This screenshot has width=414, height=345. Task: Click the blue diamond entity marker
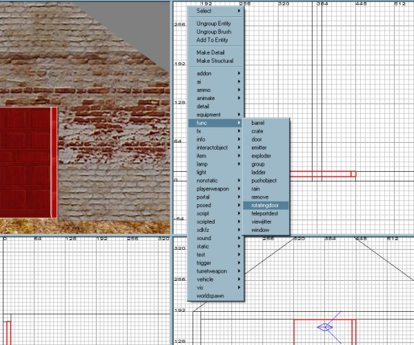[x=326, y=327]
